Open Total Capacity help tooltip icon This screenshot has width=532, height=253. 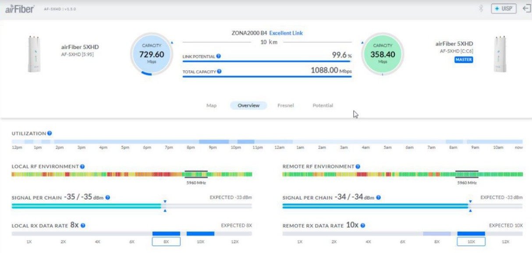[219, 71]
